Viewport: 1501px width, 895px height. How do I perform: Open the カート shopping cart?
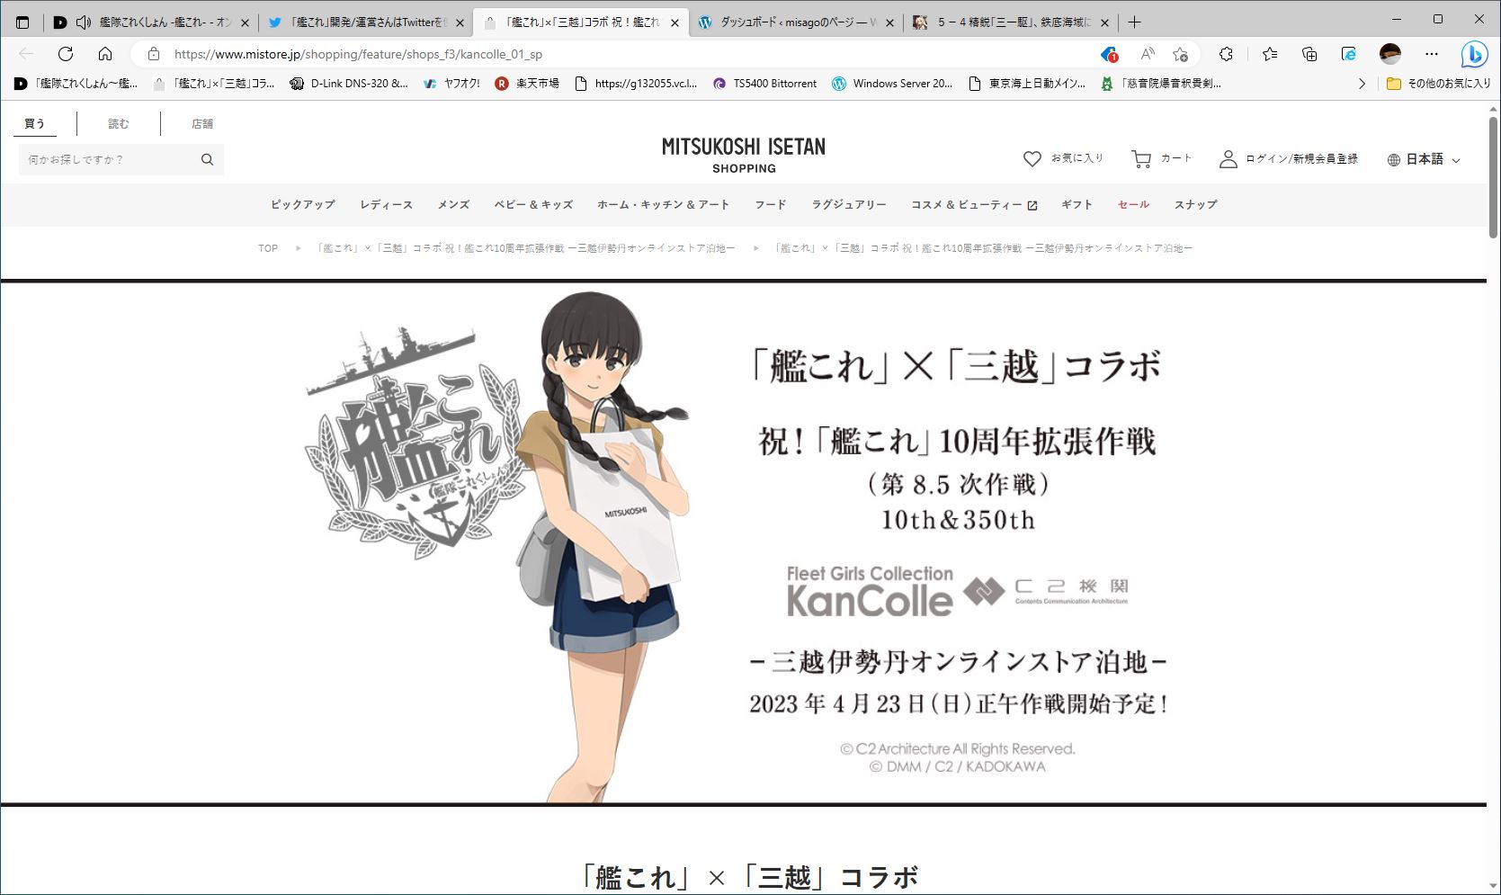(1141, 159)
